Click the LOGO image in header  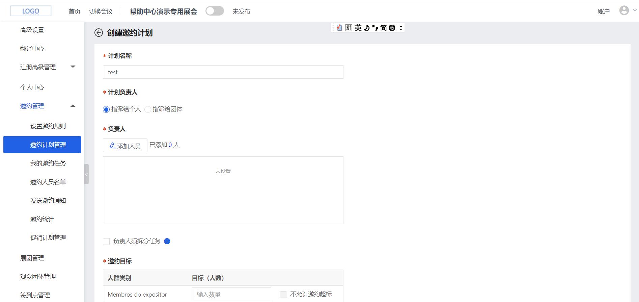pyautogui.click(x=31, y=11)
